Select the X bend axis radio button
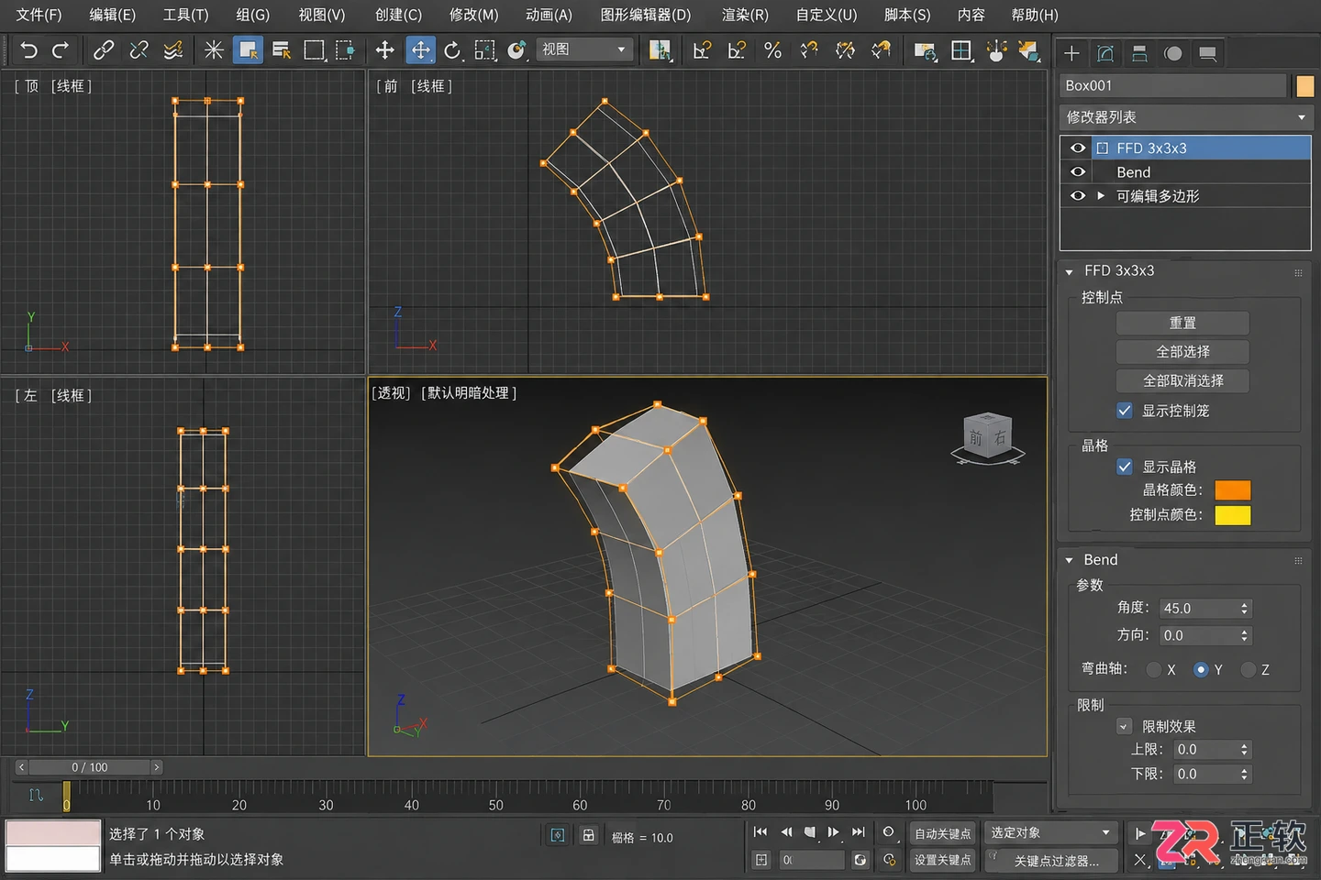 1154,670
